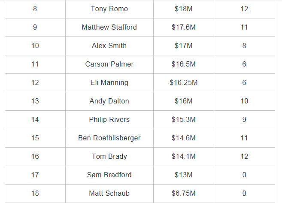Click Matt Schaub's name cell
This screenshot has width=282, height=203.
109,193
